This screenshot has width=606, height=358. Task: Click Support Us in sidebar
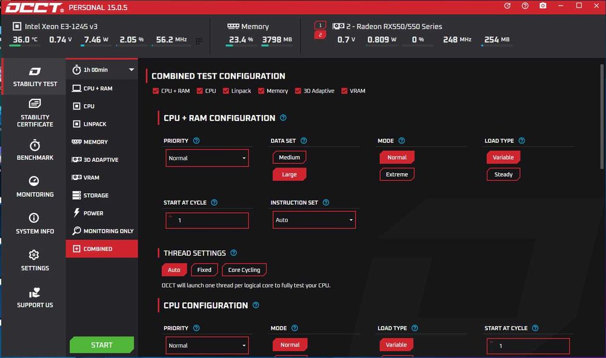35,297
